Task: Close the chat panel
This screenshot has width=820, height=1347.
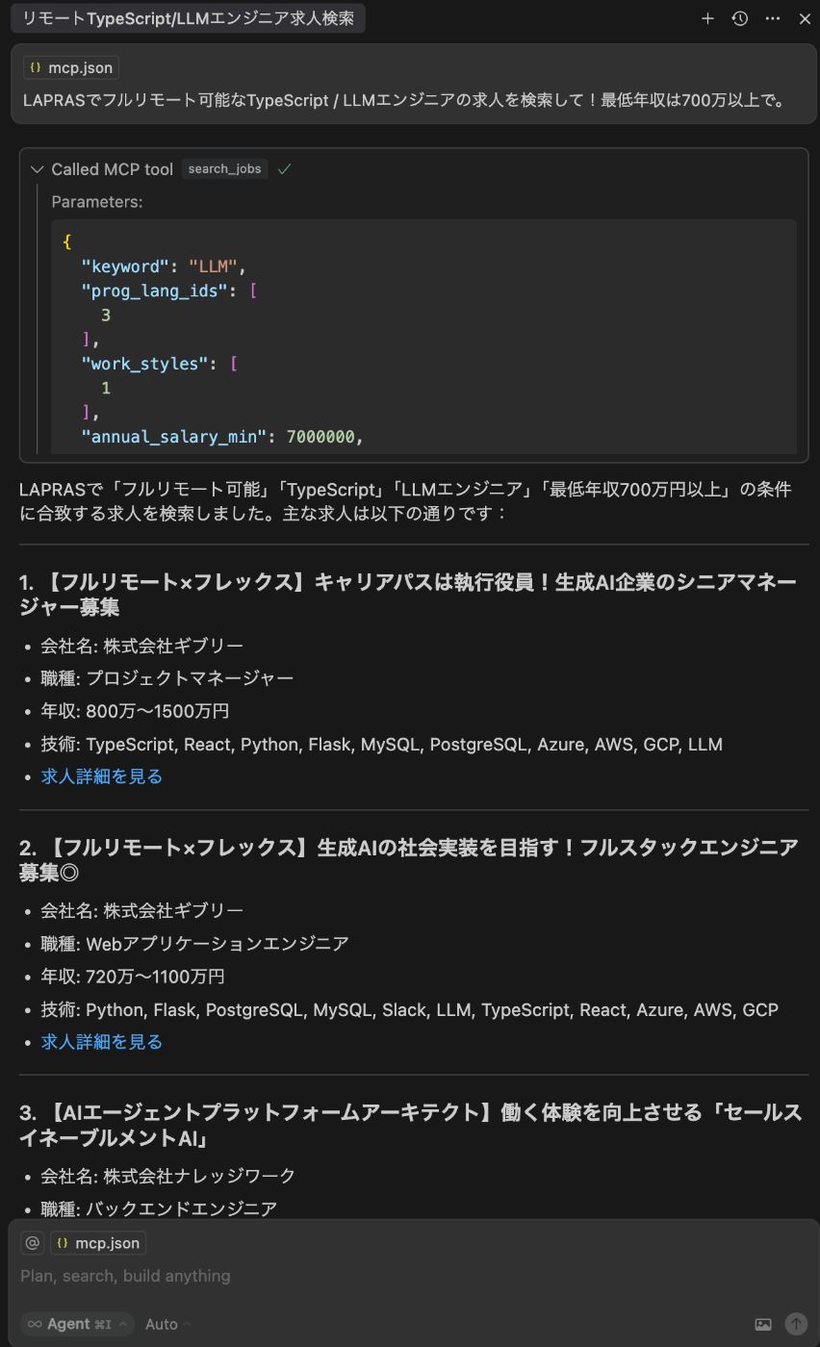Action: [805, 18]
